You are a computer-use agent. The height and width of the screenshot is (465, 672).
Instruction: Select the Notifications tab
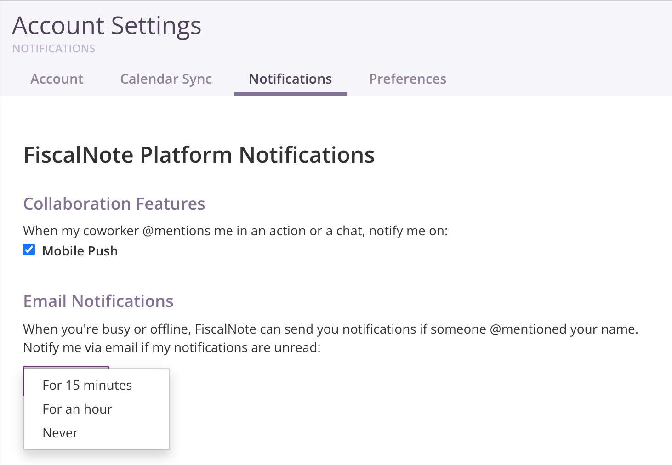point(290,79)
